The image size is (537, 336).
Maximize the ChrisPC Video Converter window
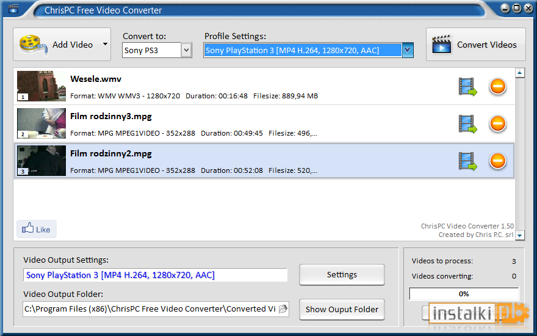point(517,8)
